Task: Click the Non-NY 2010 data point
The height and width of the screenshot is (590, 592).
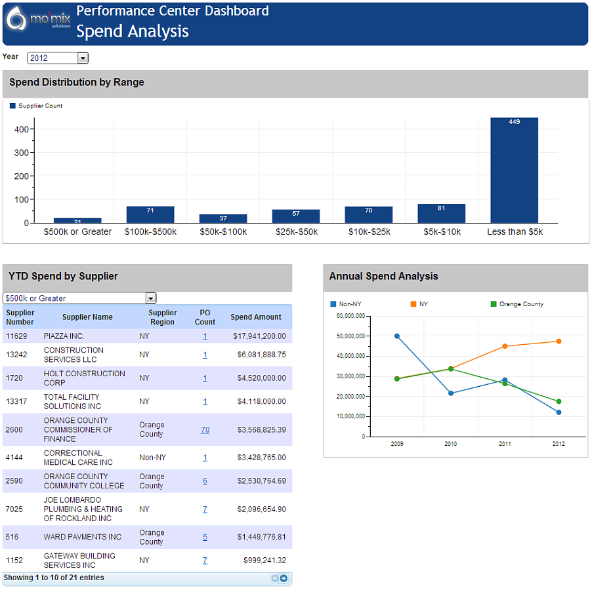Action: click(x=451, y=393)
